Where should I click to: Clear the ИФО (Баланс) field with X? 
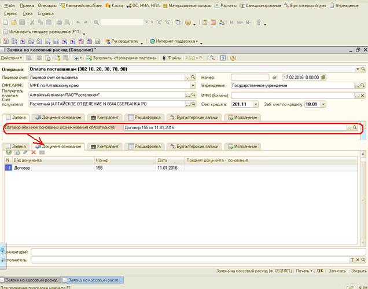pos(363,96)
